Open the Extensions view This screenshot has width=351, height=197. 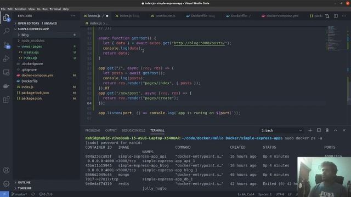point(6,100)
